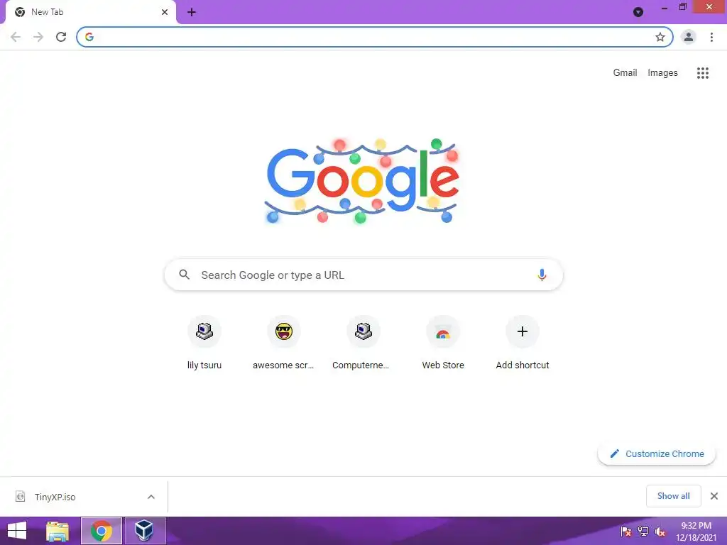
Task: Open VirtualBox from the taskbar
Action: pyautogui.click(x=145, y=531)
